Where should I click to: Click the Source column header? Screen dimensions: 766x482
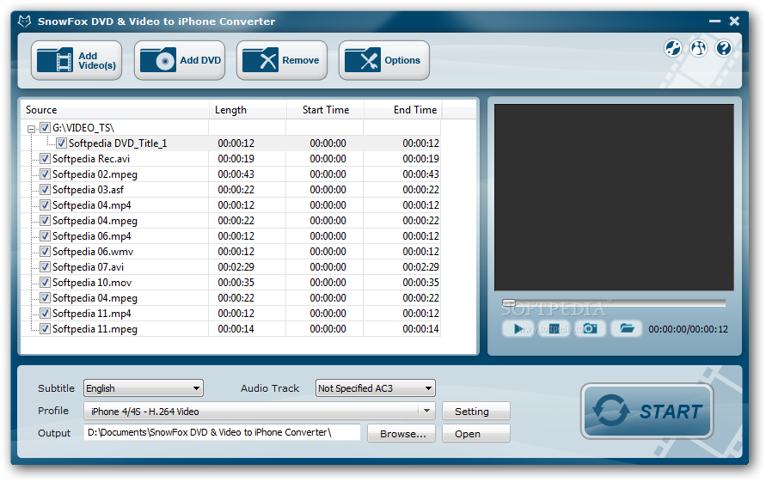pyautogui.click(x=115, y=110)
